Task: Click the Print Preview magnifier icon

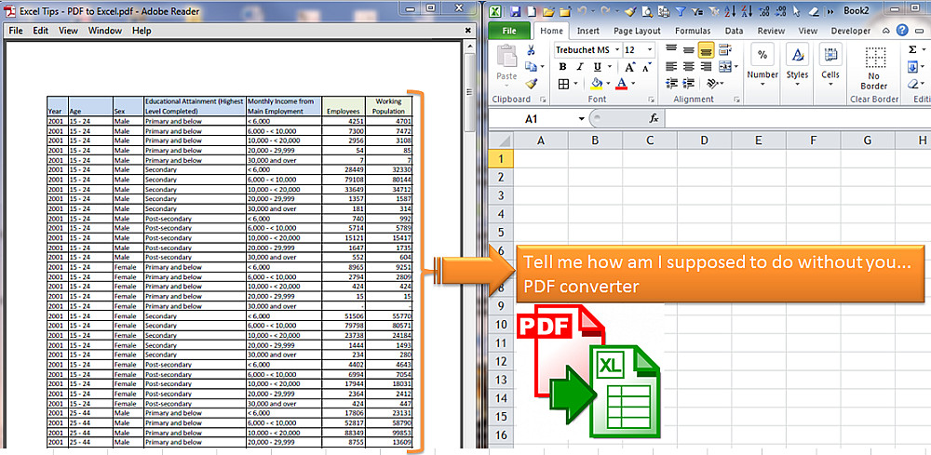Action: tap(647, 11)
